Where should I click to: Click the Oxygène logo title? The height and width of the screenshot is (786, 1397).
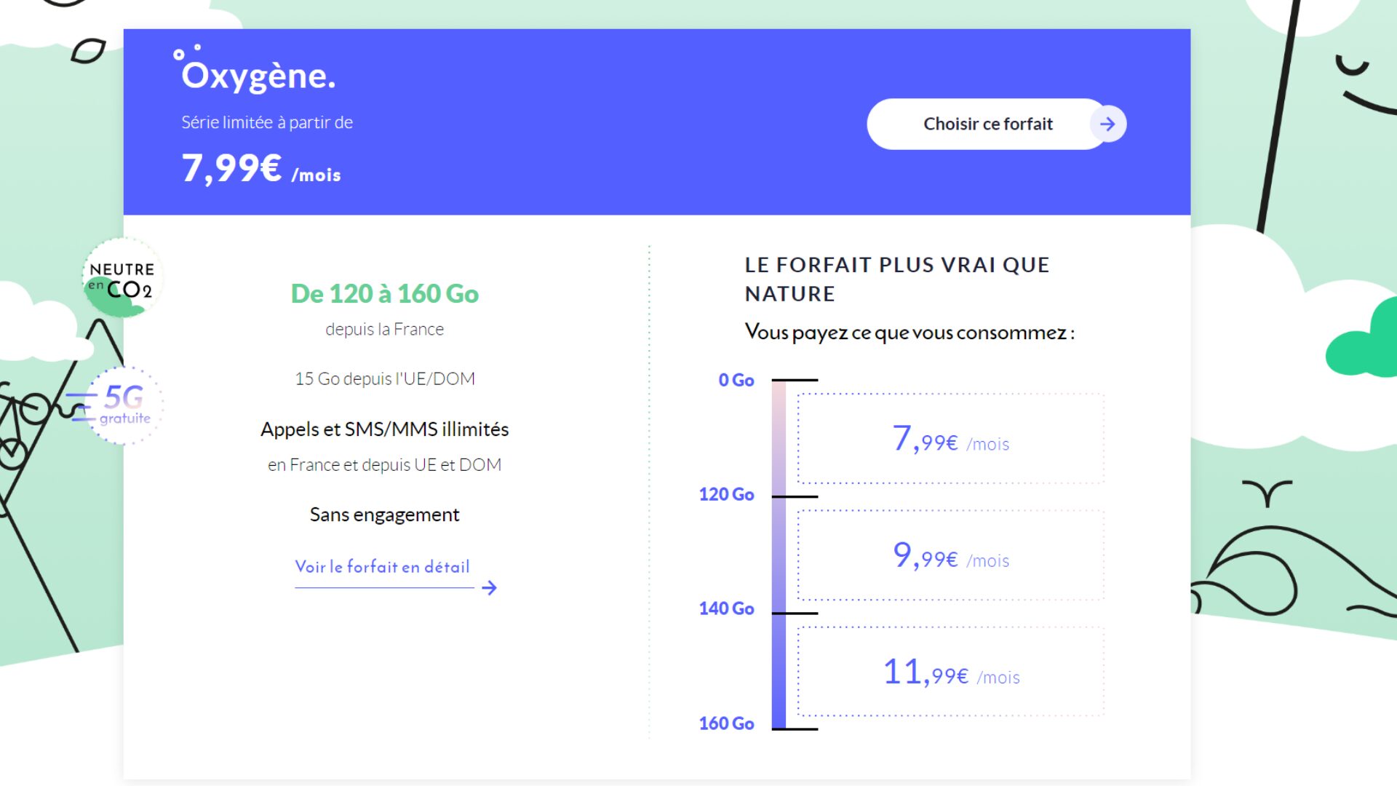tap(255, 70)
